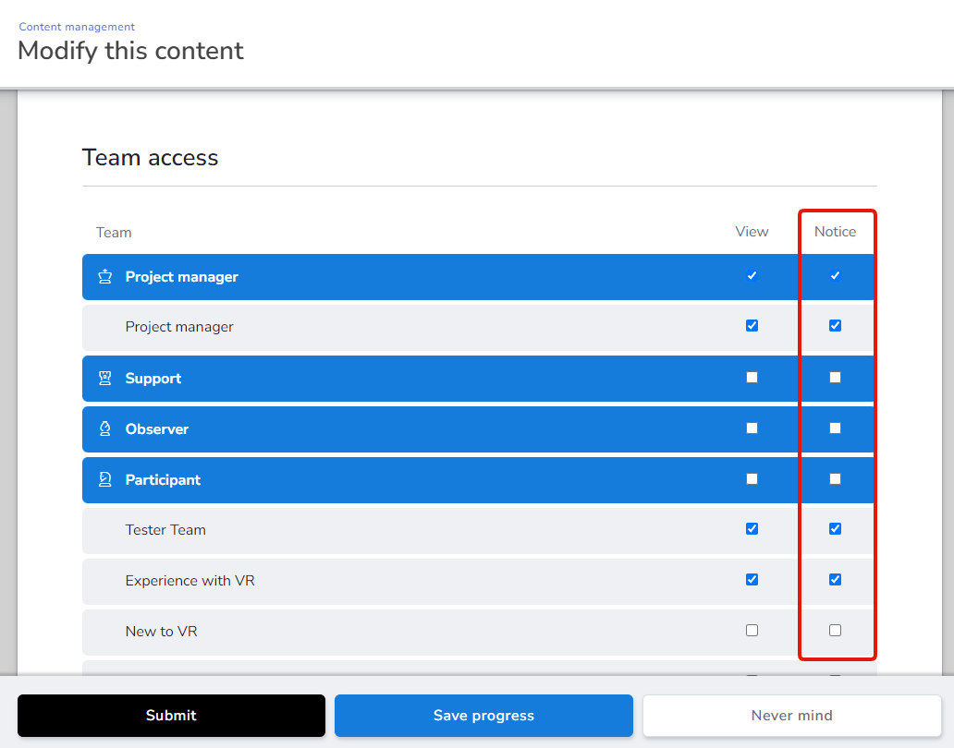Check the Notice box for Observer
The width and height of the screenshot is (954, 748).
[x=836, y=428]
